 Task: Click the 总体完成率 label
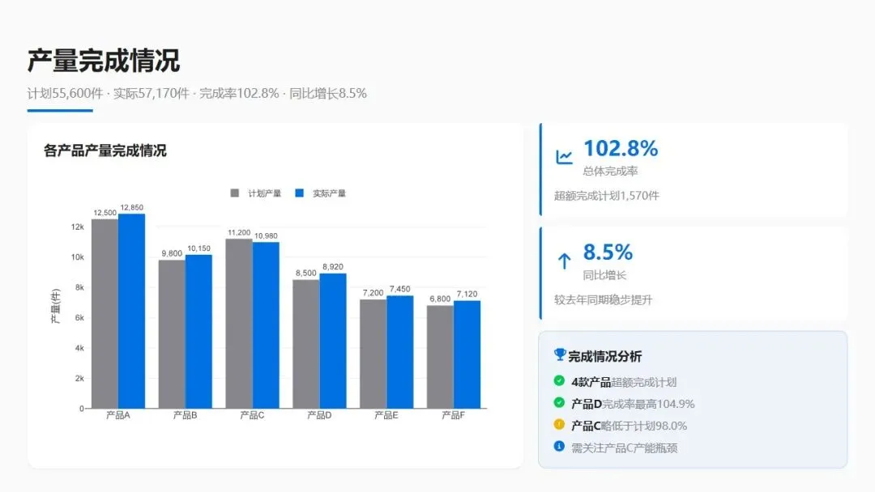[x=611, y=171]
